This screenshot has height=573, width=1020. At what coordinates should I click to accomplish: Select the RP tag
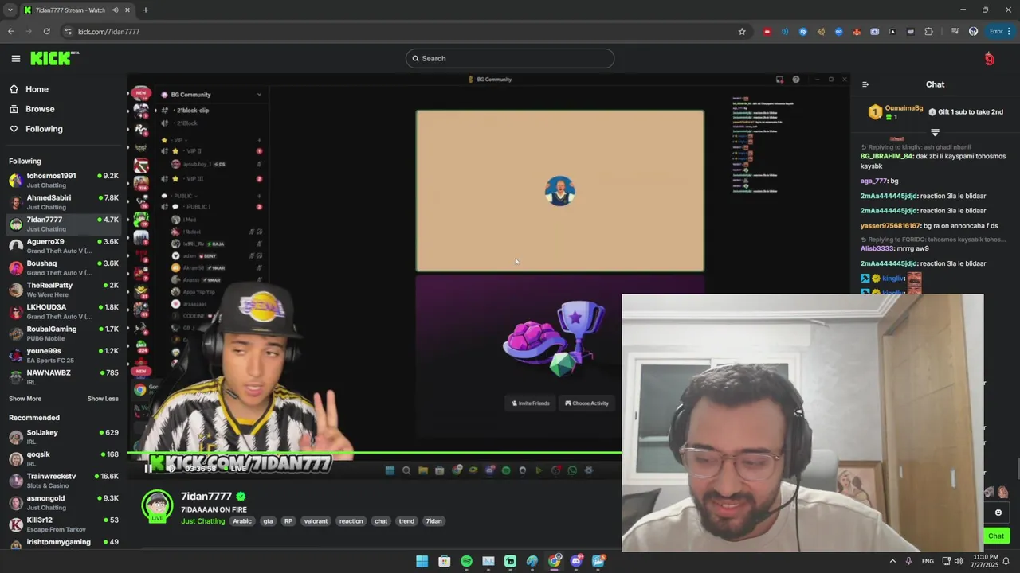click(x=288, y=521)
